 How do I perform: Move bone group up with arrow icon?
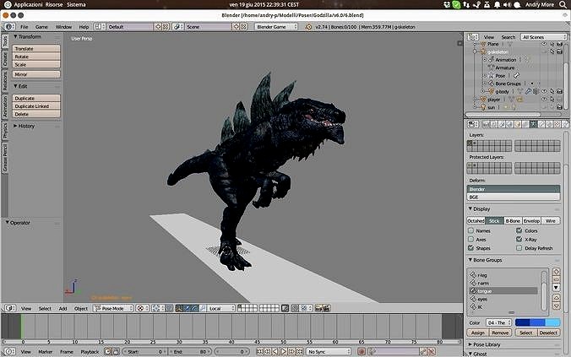coord(556,298)
